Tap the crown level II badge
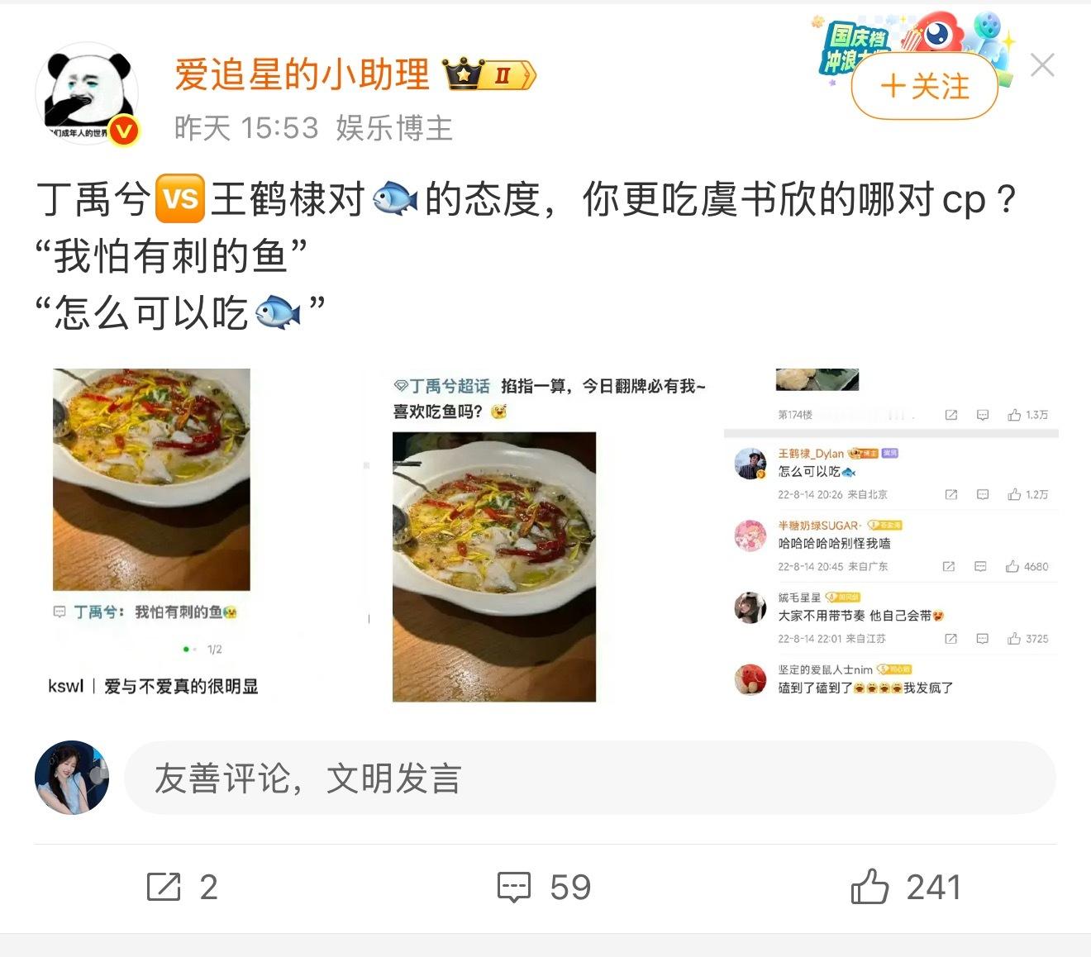Image resolution: width=1091 pixels, height=957 pixels. [490, 75]
